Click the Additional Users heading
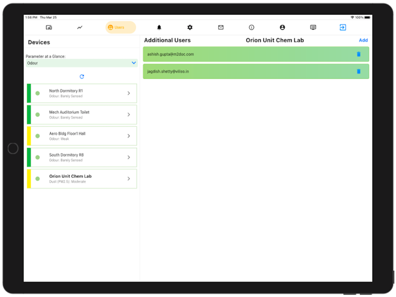The height and width of the screenshot is (297, 396). coord(167,40)
